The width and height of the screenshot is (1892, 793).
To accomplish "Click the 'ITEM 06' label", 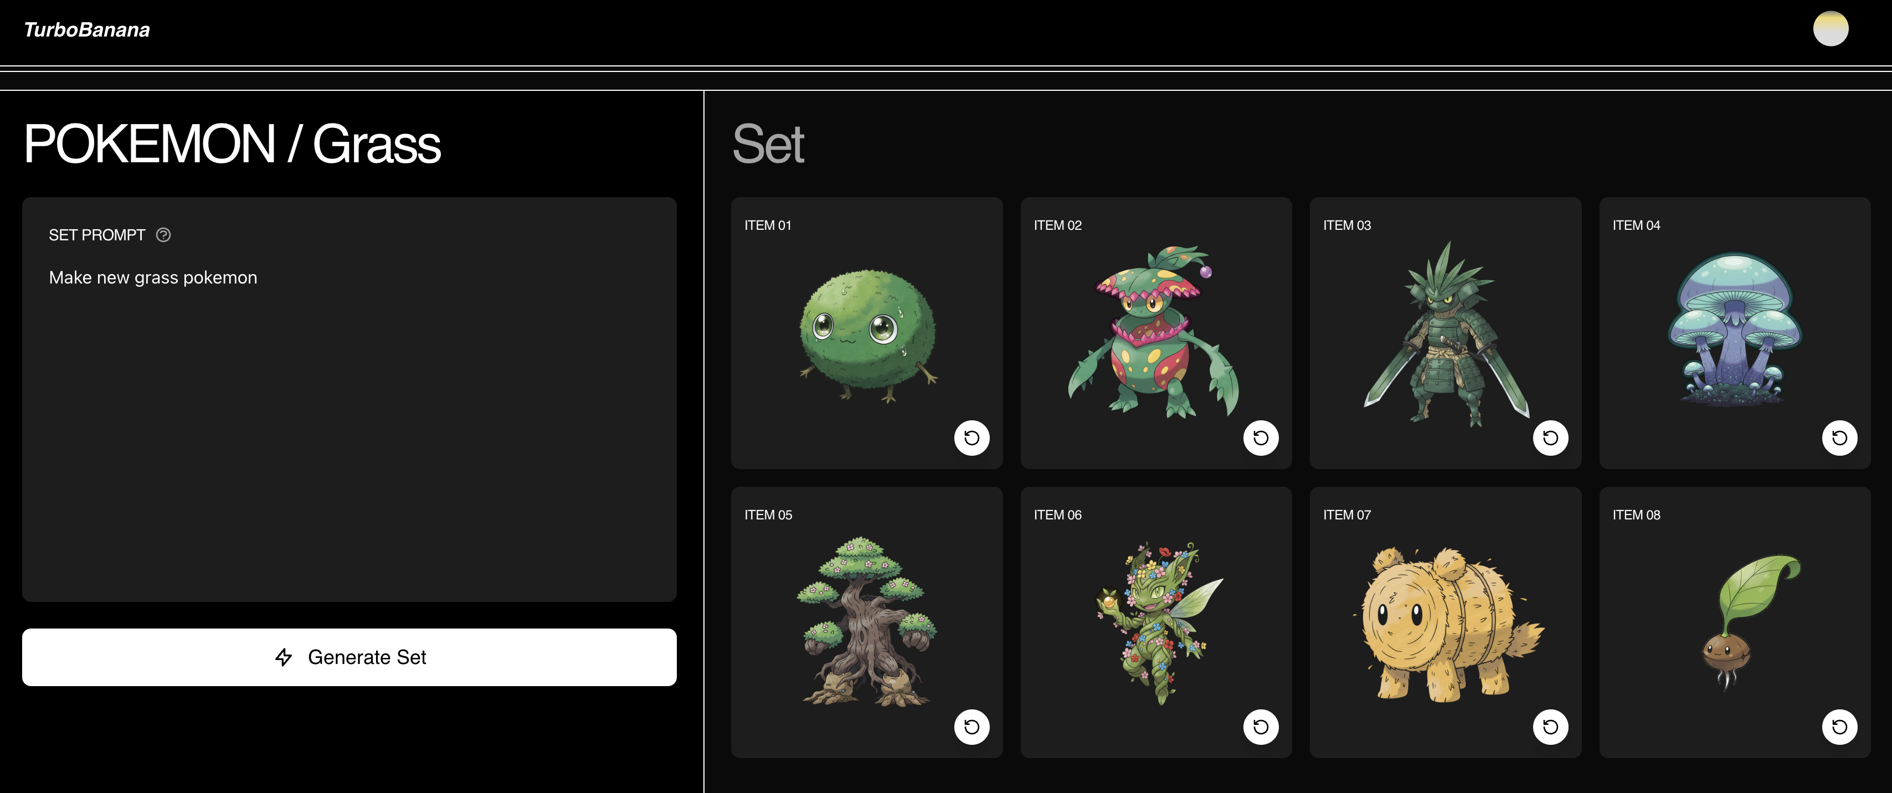I will tap(1058, 514).
